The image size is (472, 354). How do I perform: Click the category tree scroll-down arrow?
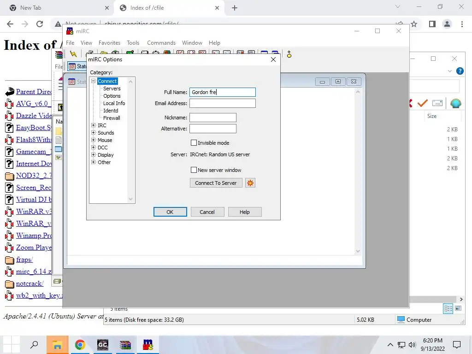[x=130, y=199]
